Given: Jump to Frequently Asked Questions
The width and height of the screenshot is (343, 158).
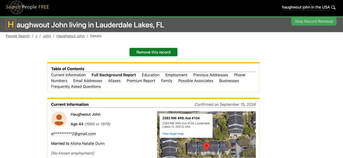Looking at the screenshot, I should point(76,87).
